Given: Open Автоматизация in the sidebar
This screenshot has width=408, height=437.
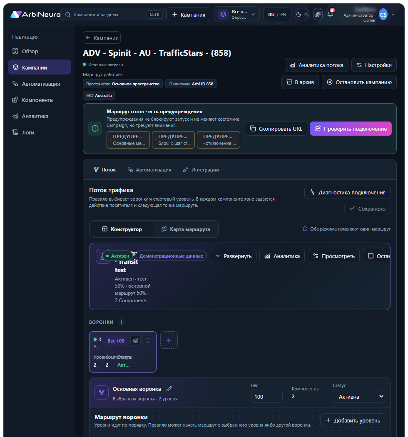Looking at the screenshot, I should (39, 84).
